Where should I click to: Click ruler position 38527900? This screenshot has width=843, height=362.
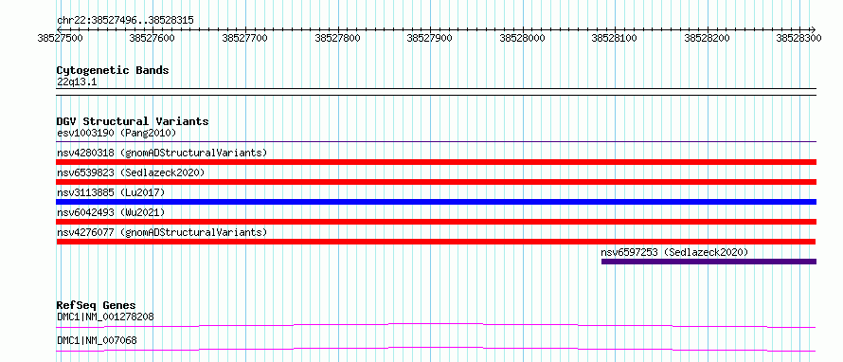tap(430, 38)
